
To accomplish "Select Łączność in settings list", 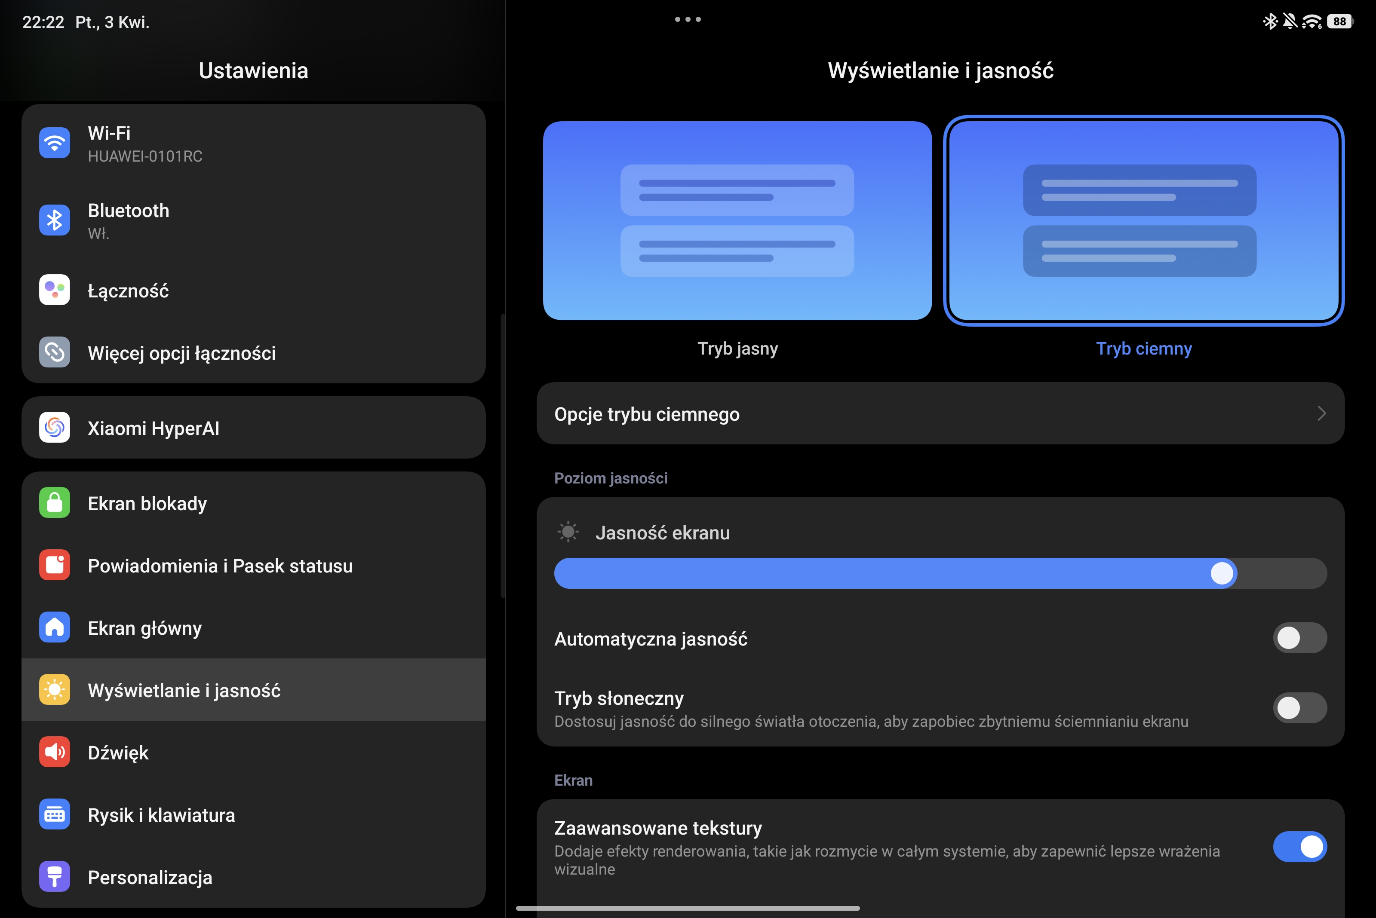I will pyautogui.click(x=128, y=291).
